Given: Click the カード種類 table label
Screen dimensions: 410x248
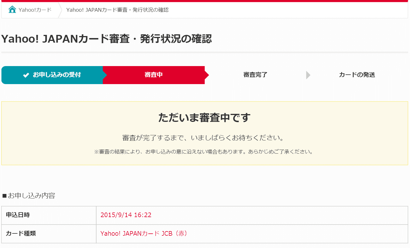Looking at the screenshot, I should click(21, 234).
